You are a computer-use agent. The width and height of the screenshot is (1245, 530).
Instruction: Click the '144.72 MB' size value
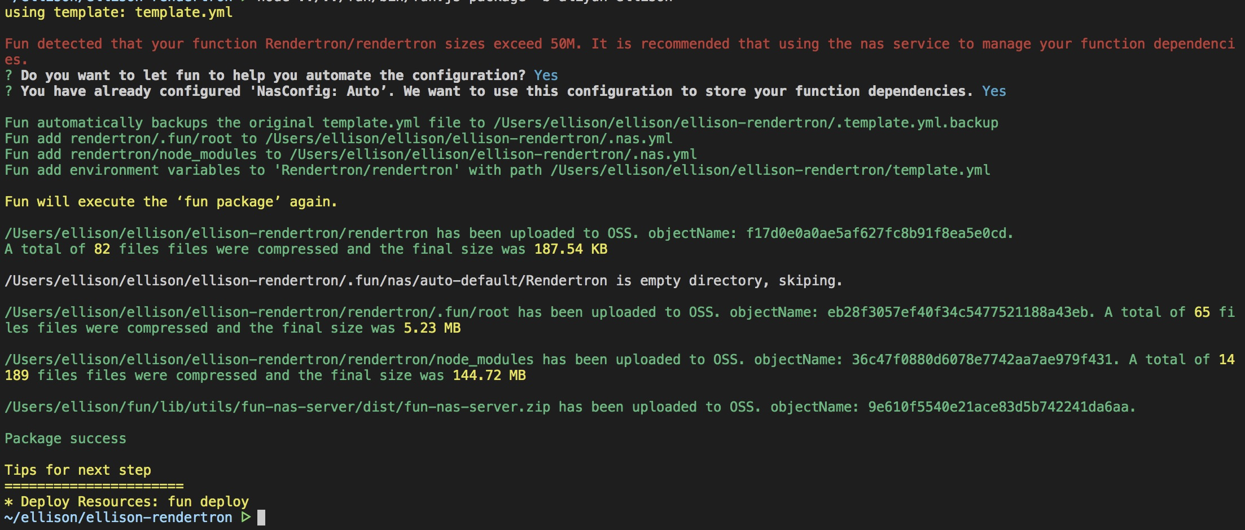489,376
